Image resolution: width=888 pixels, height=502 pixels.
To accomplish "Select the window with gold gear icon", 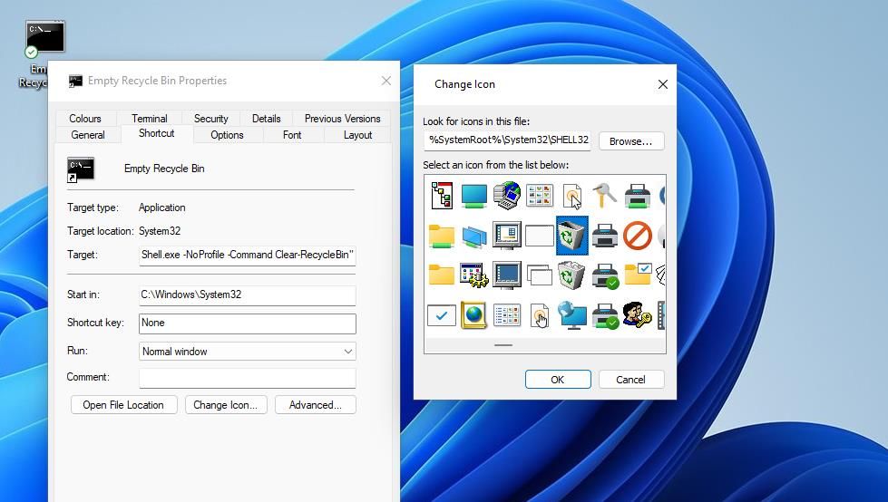I will click(473, 275).
